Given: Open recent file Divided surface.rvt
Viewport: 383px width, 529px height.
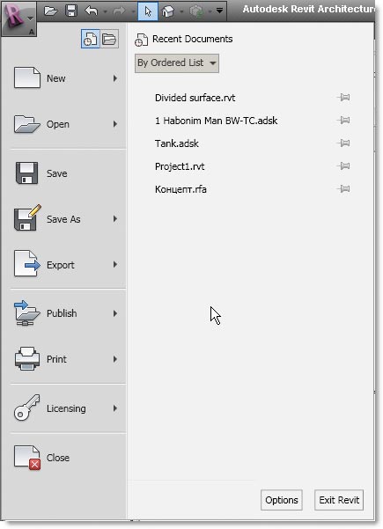Looking at the screenshot, I should coord(195,98).
